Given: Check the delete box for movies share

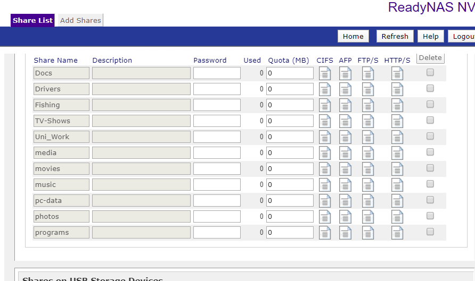Looking at the screenshot, I should tap(430, 168).
